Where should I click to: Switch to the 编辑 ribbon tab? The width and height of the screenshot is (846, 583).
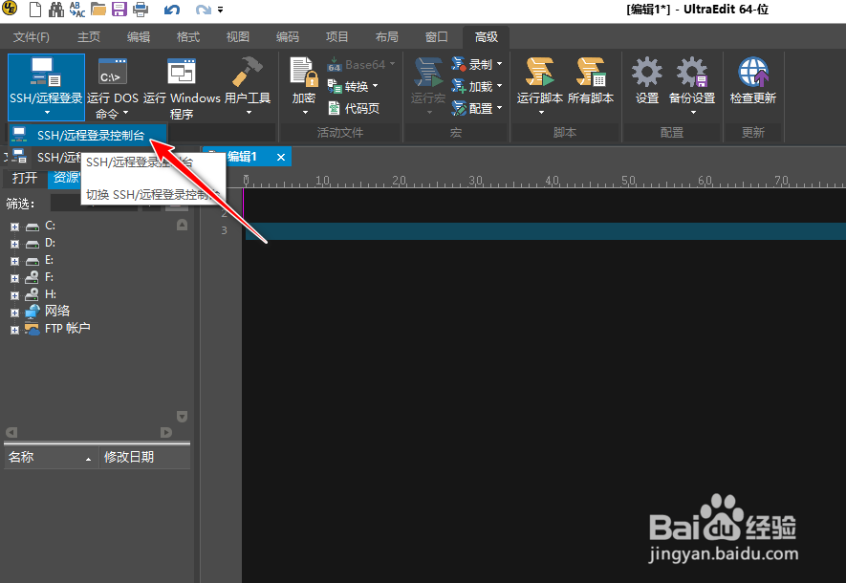139,36
